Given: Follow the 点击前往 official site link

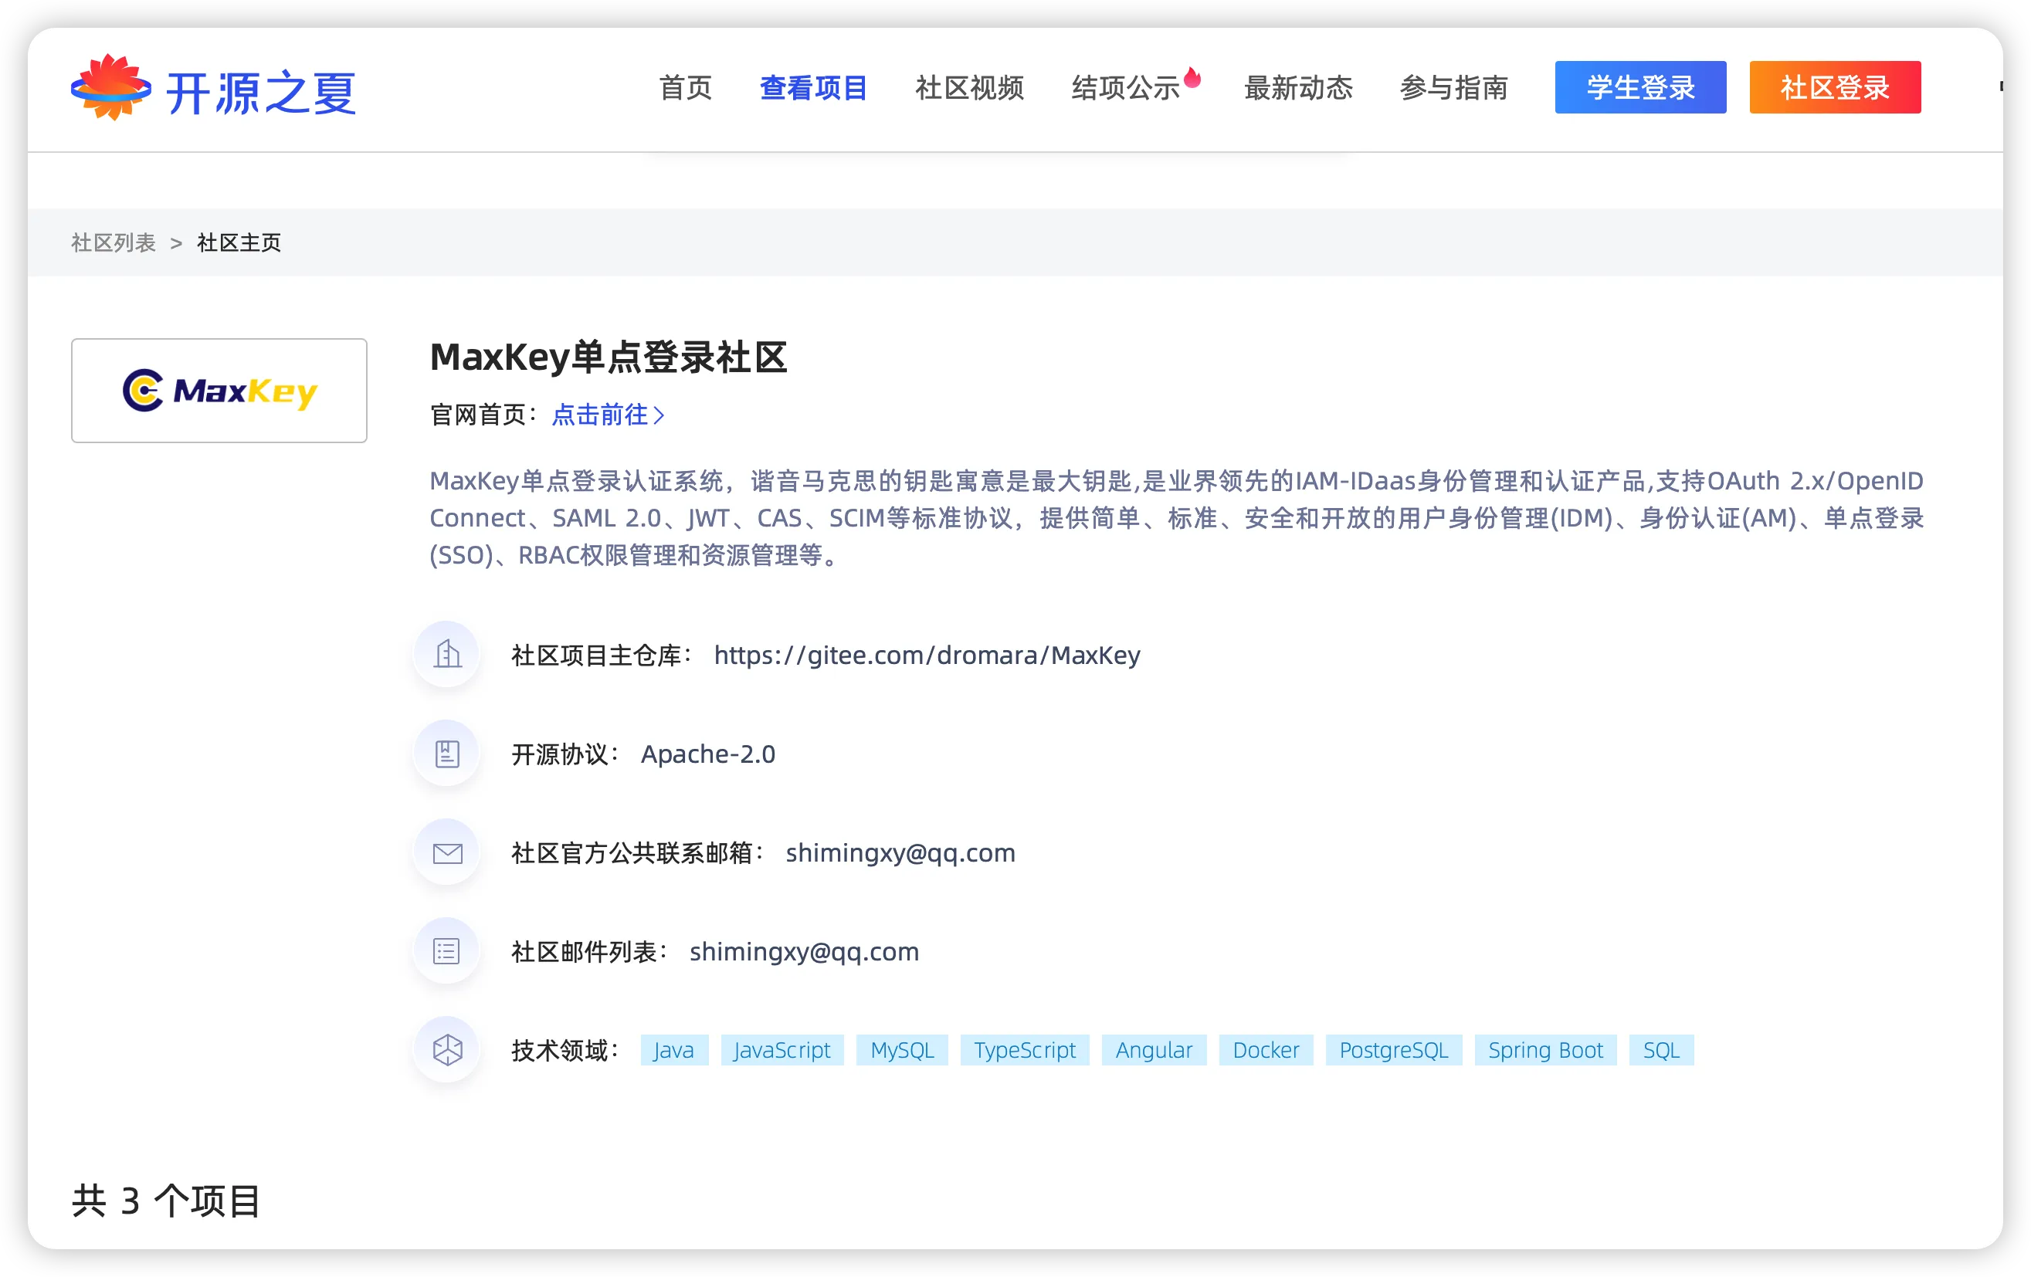Looking at the screenshot, I should (607, 415).
